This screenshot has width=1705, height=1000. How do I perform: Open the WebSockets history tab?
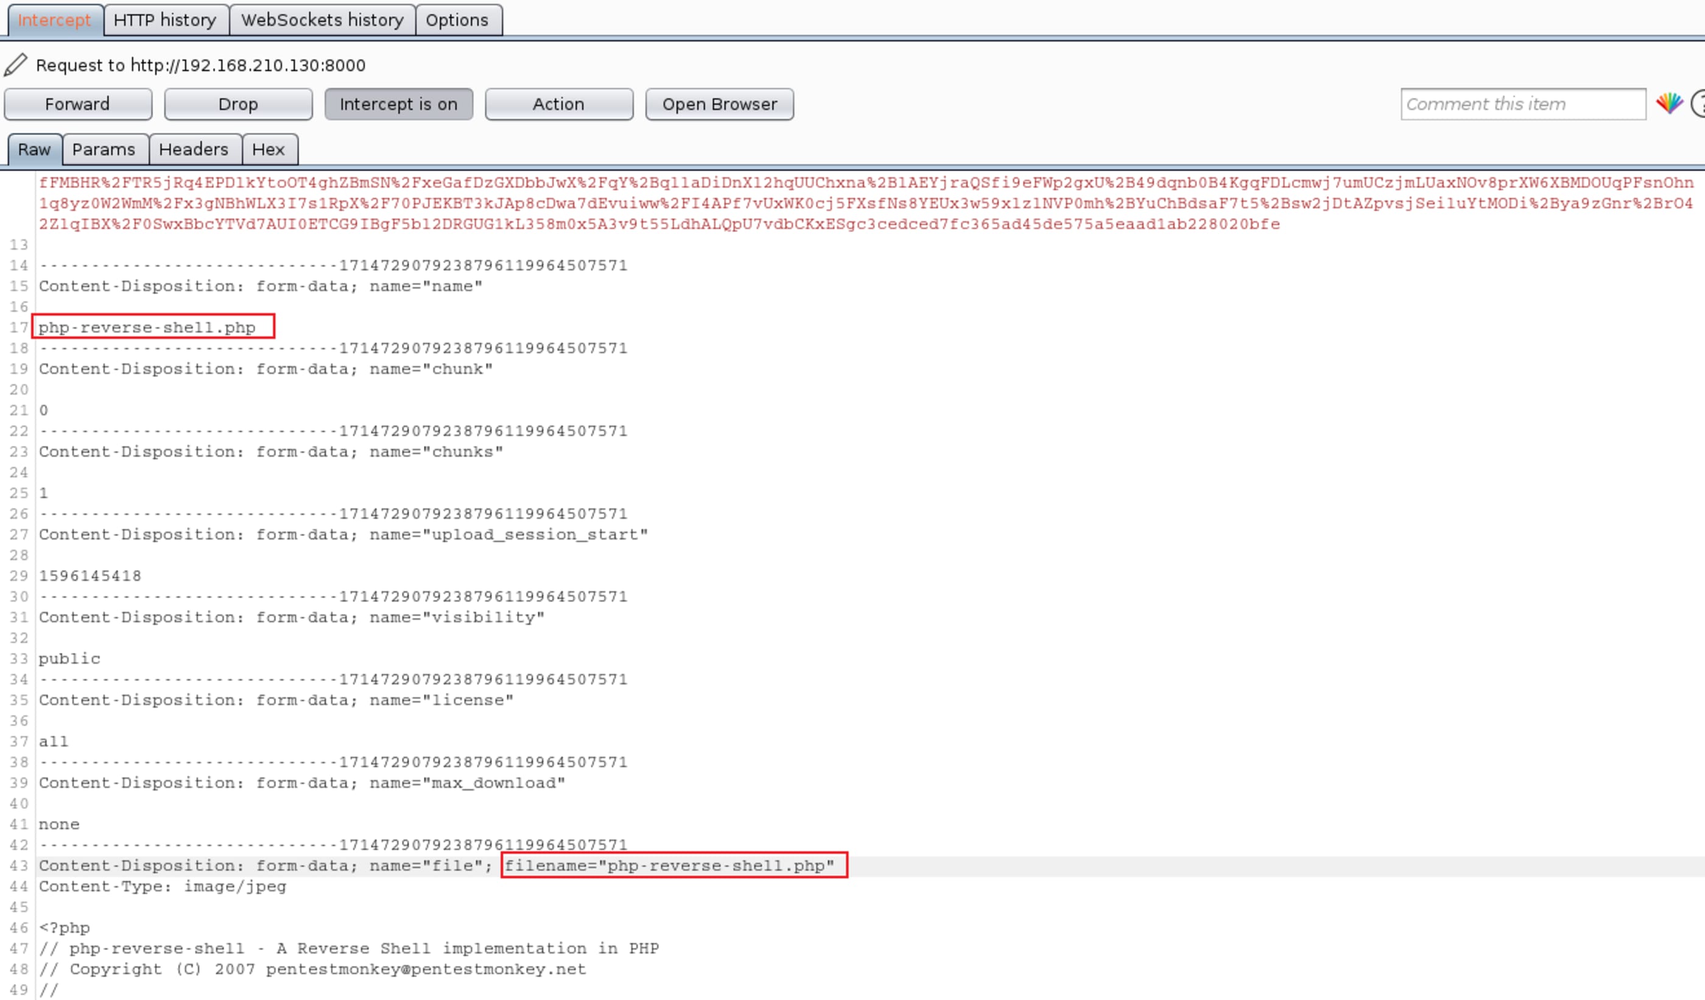click(322, 20)
